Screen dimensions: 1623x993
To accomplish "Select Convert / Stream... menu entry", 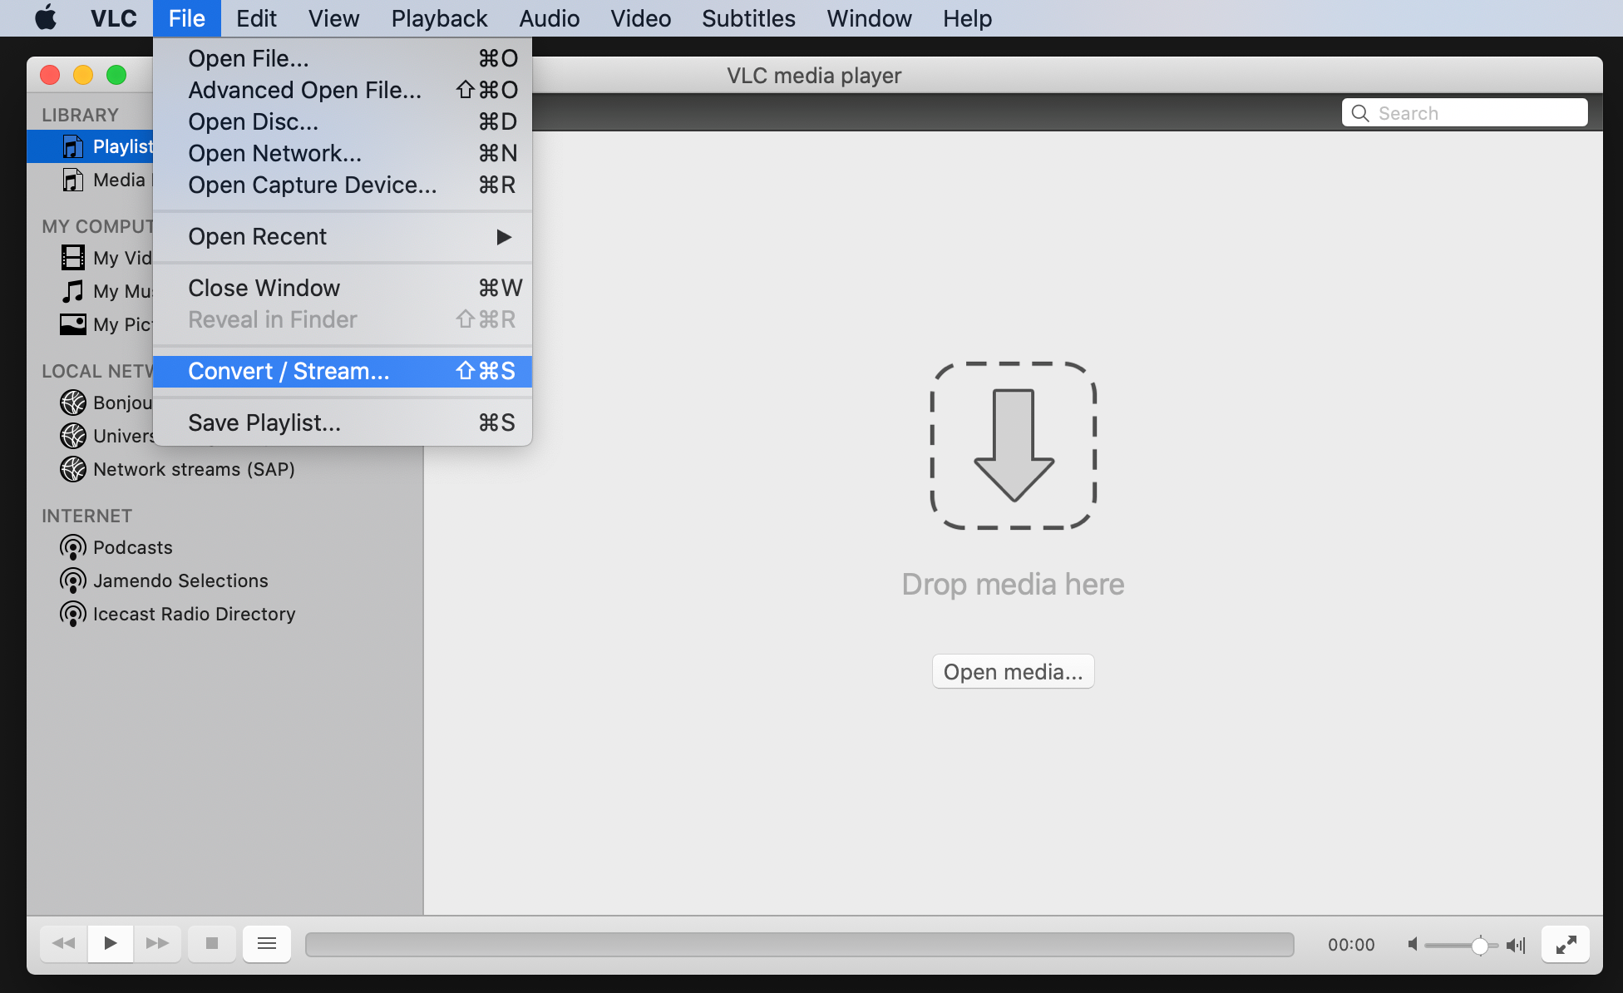I will pyautogui.click(x=343, y=371).
